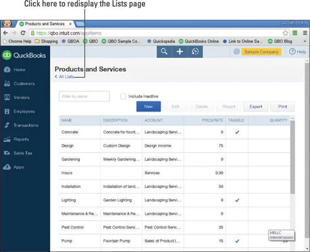The height and width of the screenshot is (252, 310).
Task: Open Shopping bookmarks folder
Action: (47, 42)
